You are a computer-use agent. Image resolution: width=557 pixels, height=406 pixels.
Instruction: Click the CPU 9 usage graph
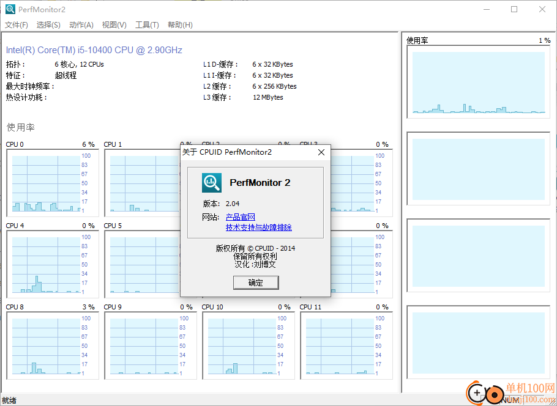(x=151, y=345)
